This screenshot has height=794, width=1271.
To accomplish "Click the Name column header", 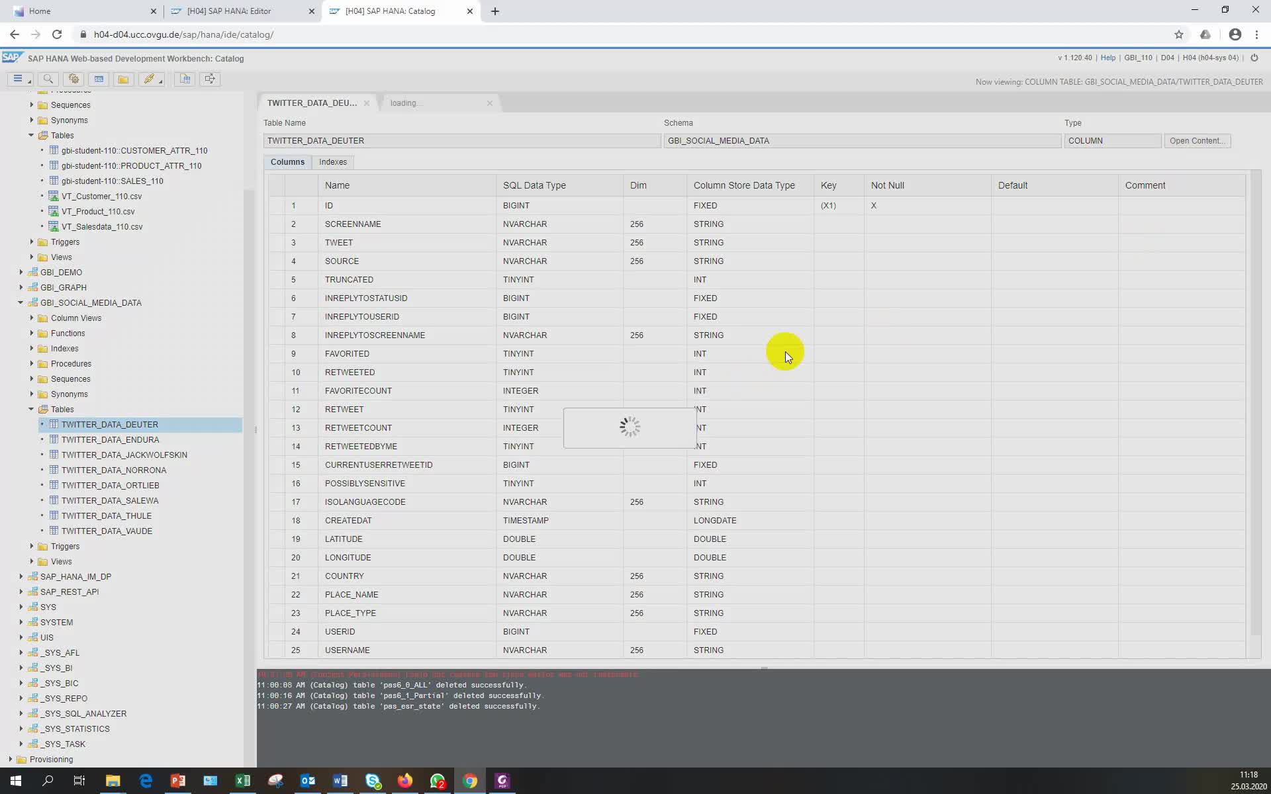I will (406, 185).
